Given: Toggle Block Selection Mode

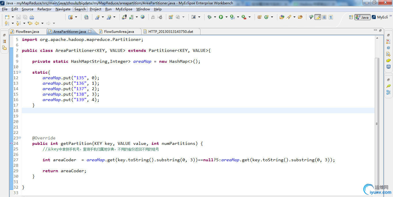Looking at the screenshot, I should click(324, 17).
